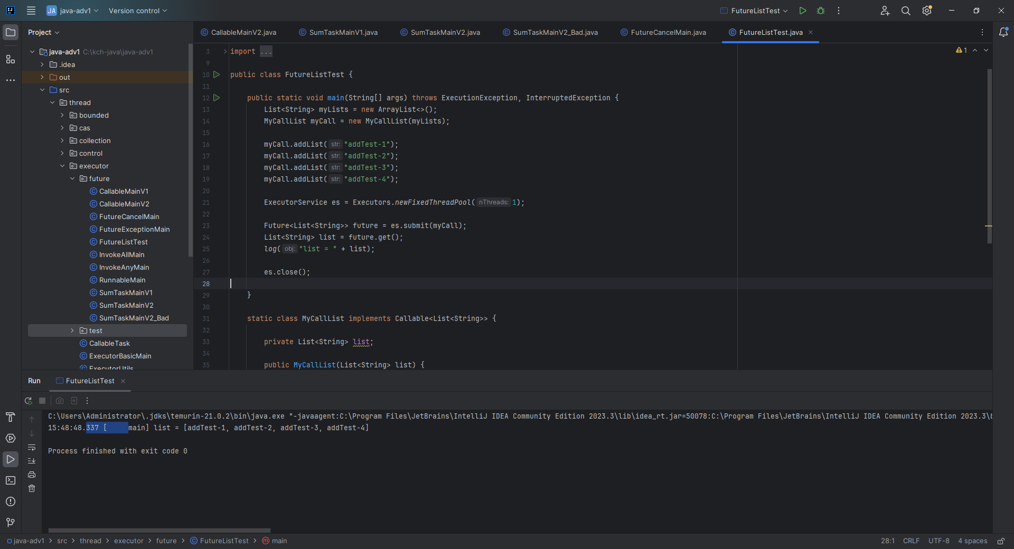Collapse the executor package
Image resolution: width=1014 pixels, height=549 pixels.
(62, 166)
